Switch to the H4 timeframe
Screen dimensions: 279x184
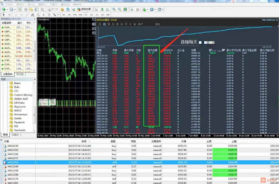(x=91, y=15)
